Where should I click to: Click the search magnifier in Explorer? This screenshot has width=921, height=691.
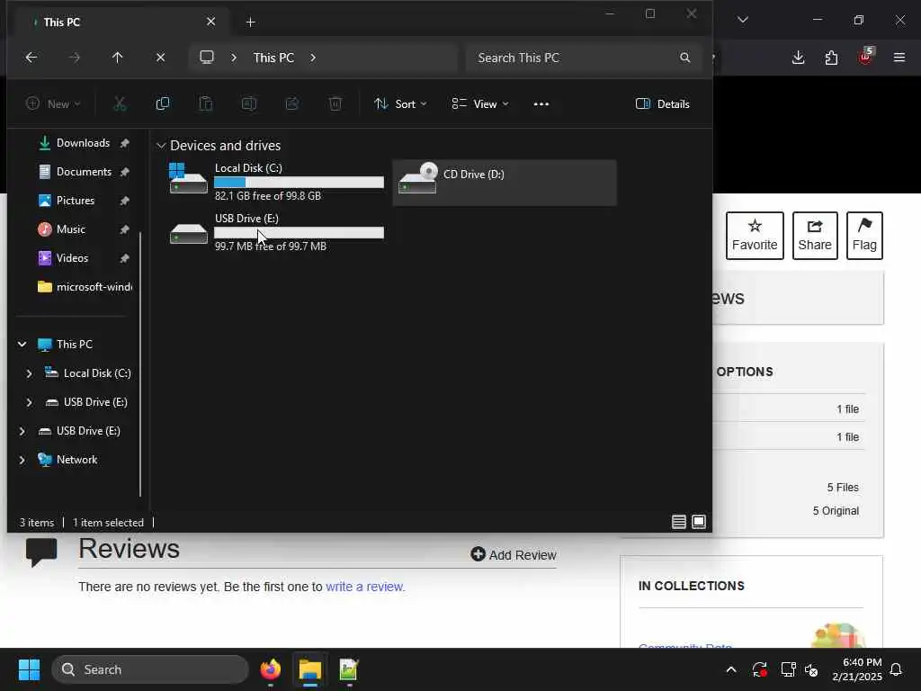point(684,58)
